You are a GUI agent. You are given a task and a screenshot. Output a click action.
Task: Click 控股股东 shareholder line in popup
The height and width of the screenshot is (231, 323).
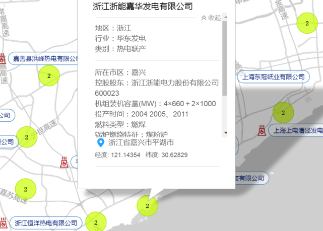point(157,83)
